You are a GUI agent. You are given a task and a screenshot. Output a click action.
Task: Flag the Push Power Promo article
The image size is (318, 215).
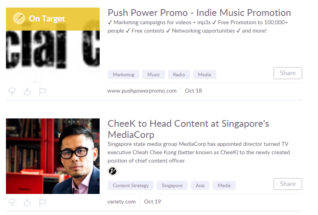tap(42, 91)
